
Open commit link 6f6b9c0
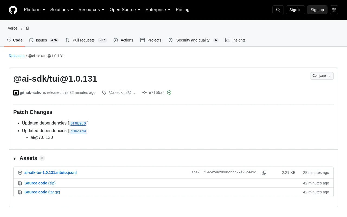click(78, 123)
